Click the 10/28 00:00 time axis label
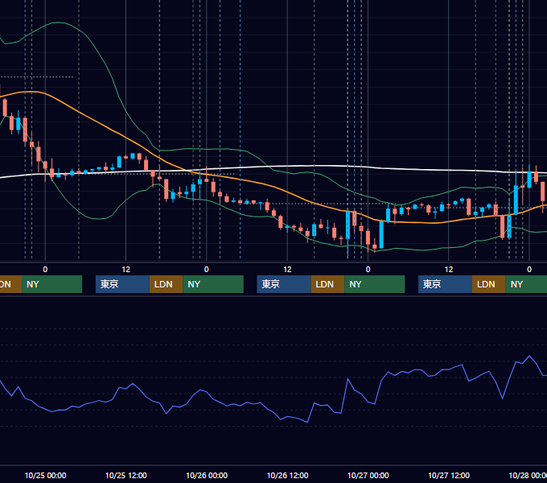The image size is (547, 483). tap(528, 475)
